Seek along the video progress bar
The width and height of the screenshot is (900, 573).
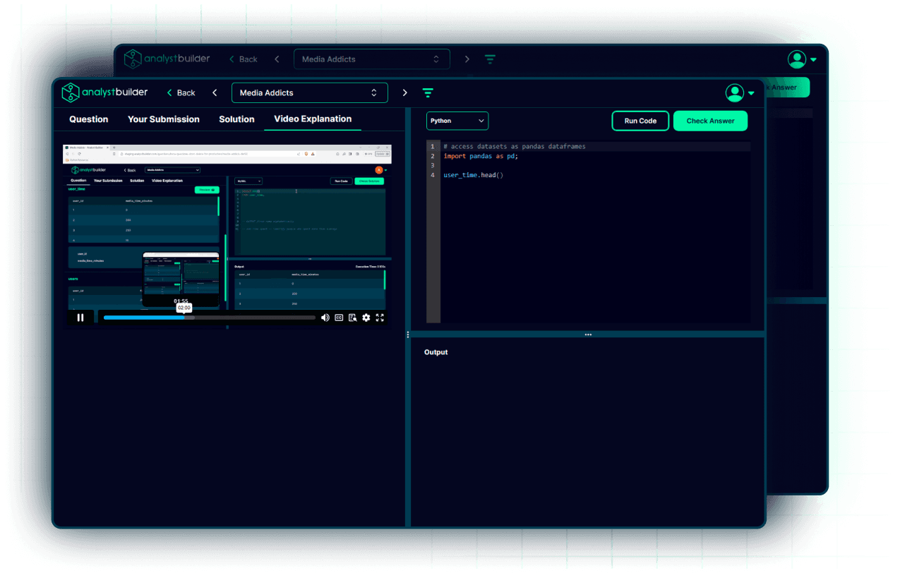click(x=209, y=318)
